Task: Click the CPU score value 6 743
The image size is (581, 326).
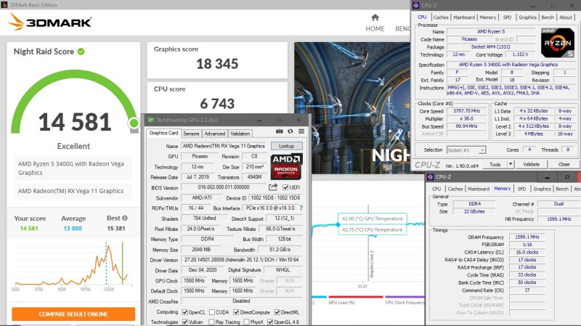Action: (x=217, y=104)
